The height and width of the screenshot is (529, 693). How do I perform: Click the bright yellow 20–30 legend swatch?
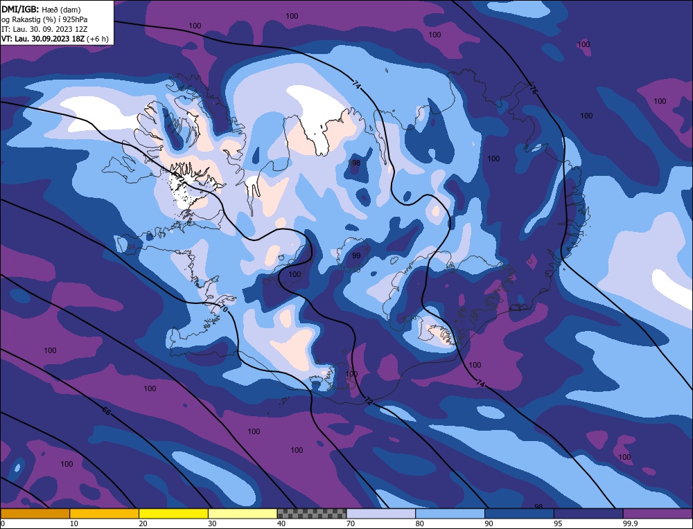pos(173,514)
